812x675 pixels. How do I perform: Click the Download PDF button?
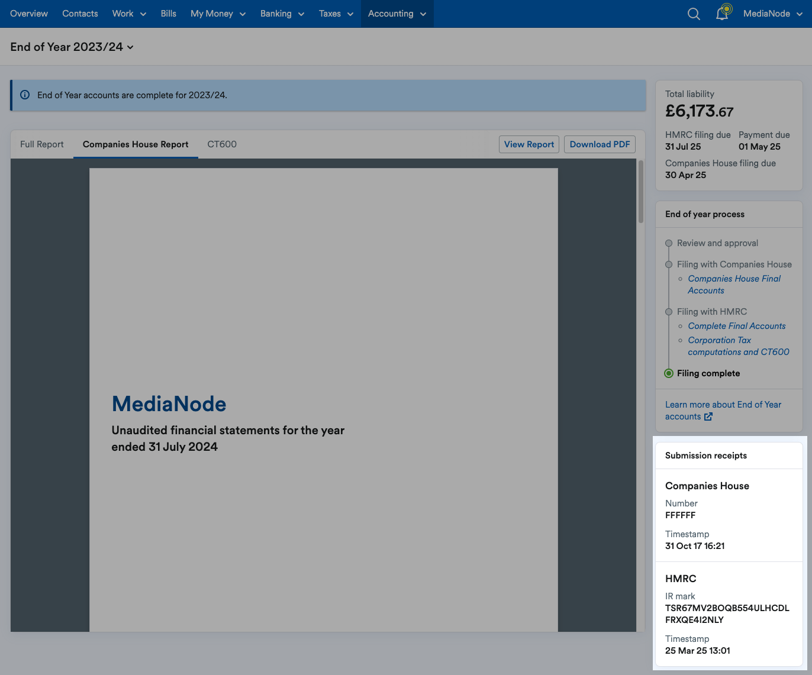(600, 144)
